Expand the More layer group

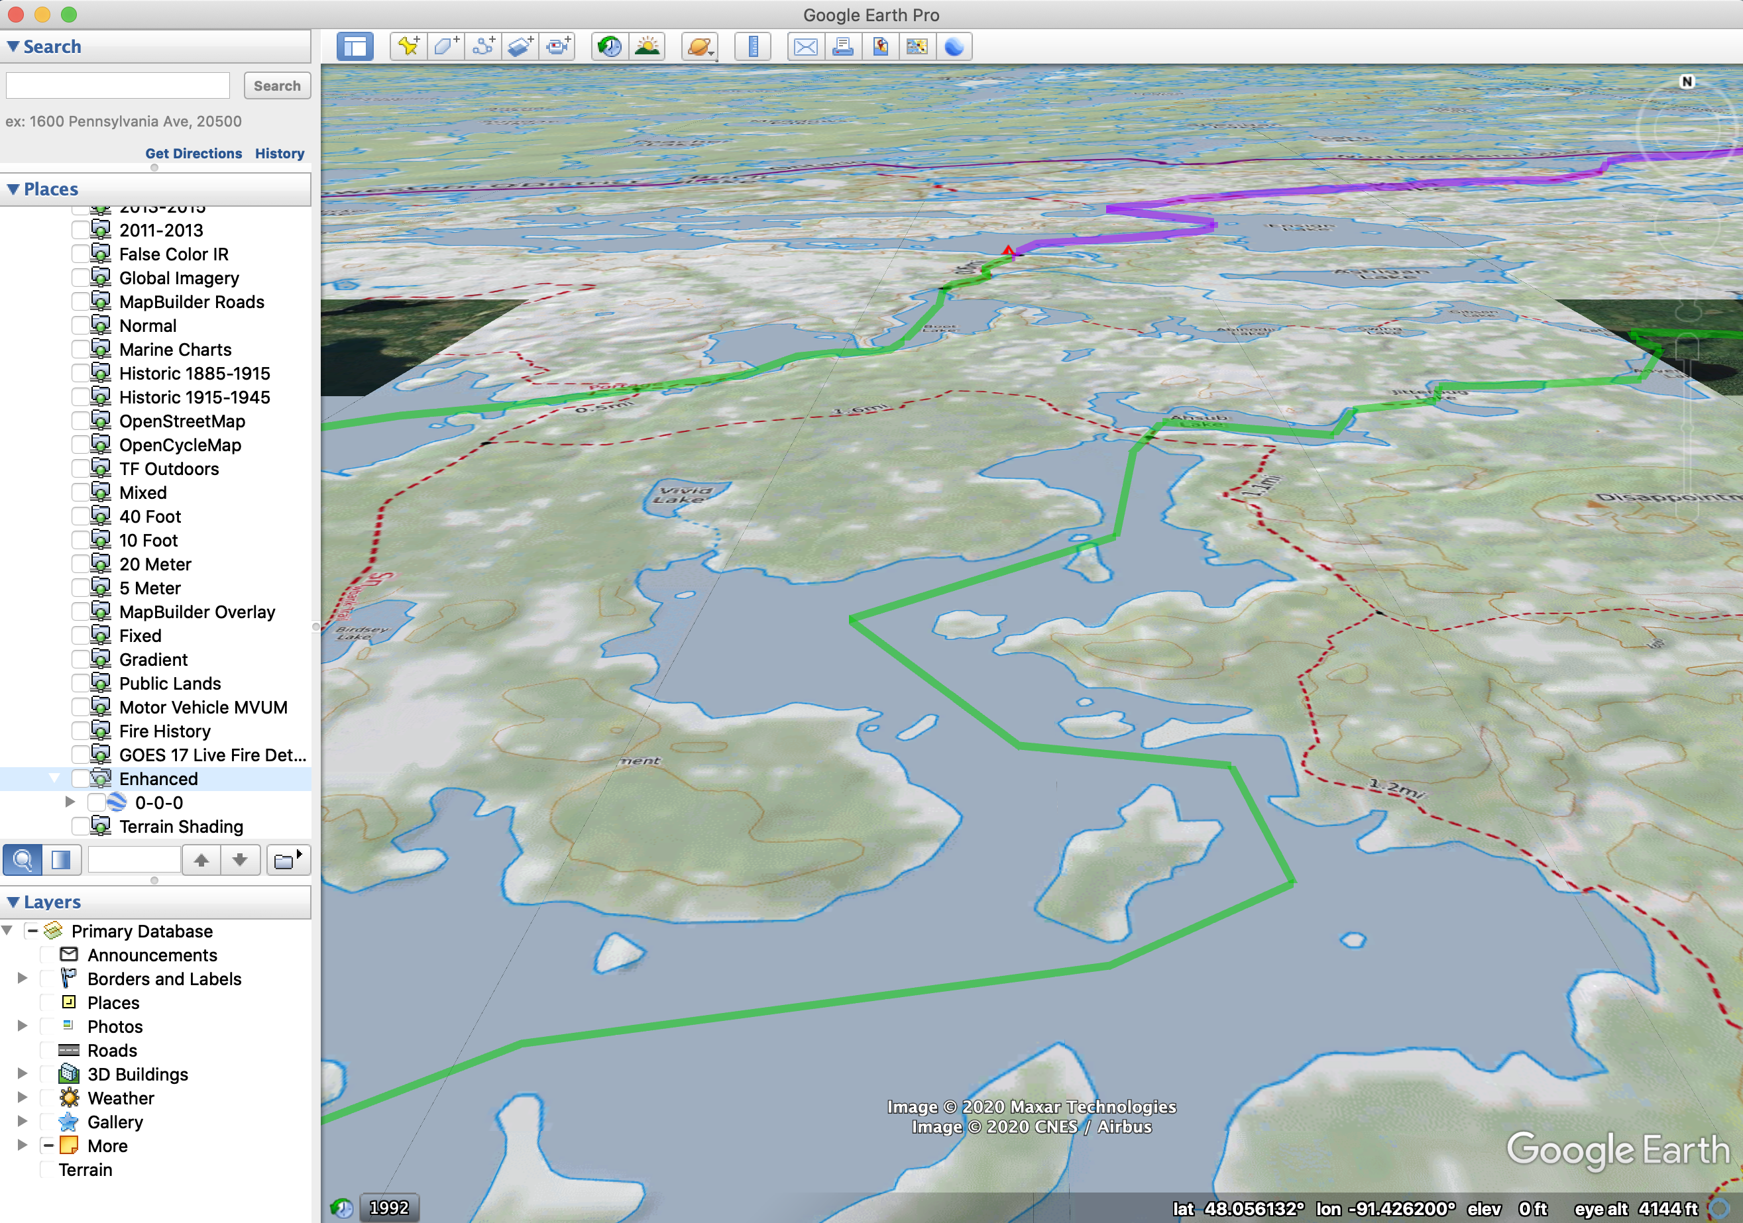[x=23, y=1145]
